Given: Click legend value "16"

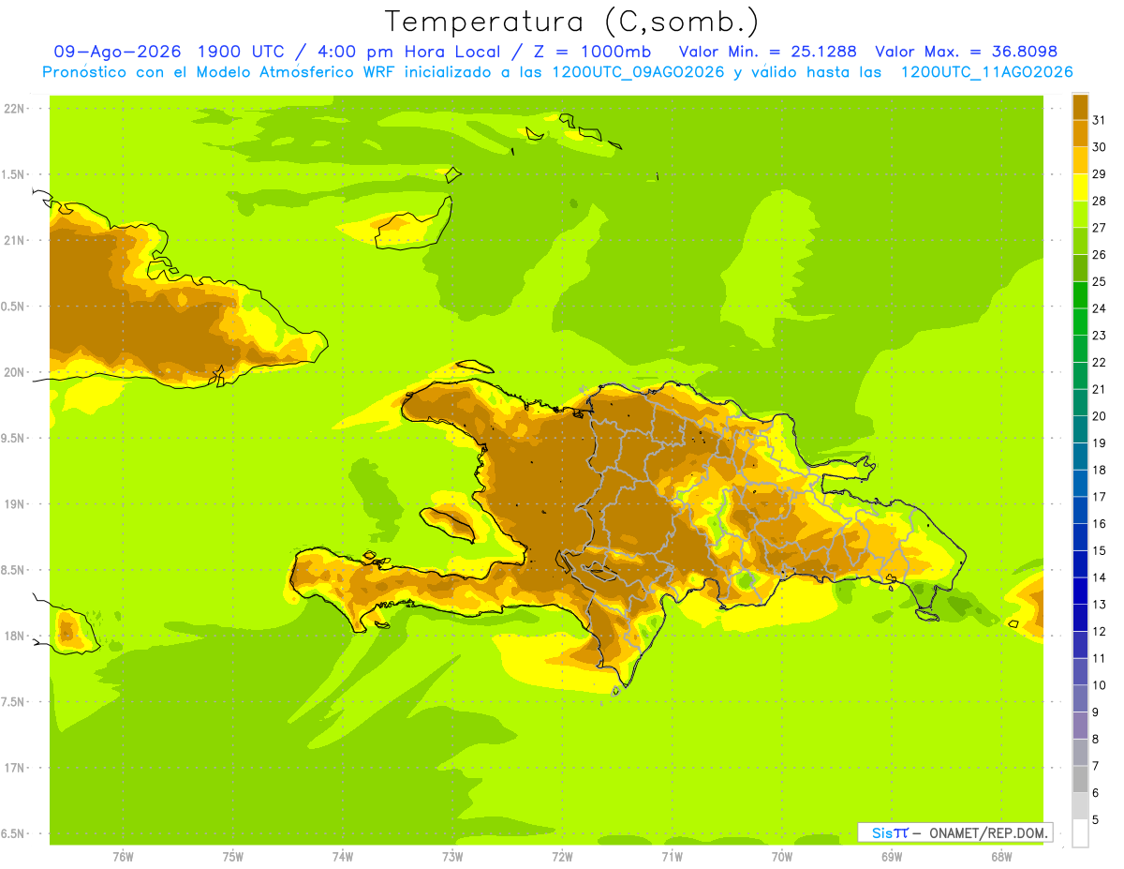Looking at the screenshot, I should pyautogui.click(x=1099, y=524).
